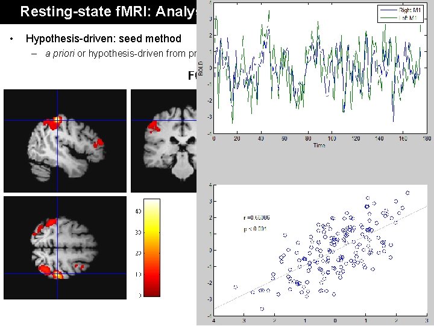Click the 'p < 0.001' annotation

tap(255, 229)
